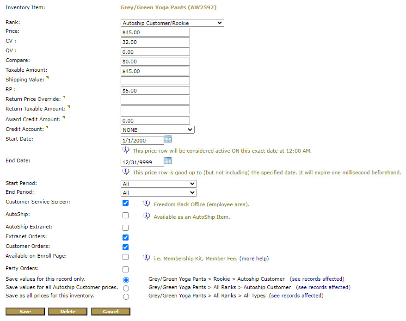Click info icon for AutoShip Item availability
The width and height of the screenshot is (406, 321).
coord(147,216)
